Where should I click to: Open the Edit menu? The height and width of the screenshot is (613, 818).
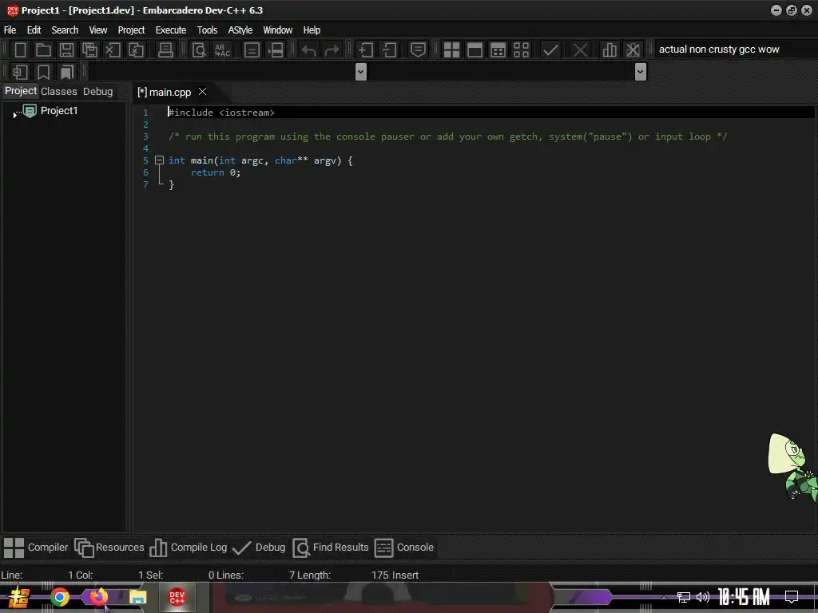pos(34,30)
